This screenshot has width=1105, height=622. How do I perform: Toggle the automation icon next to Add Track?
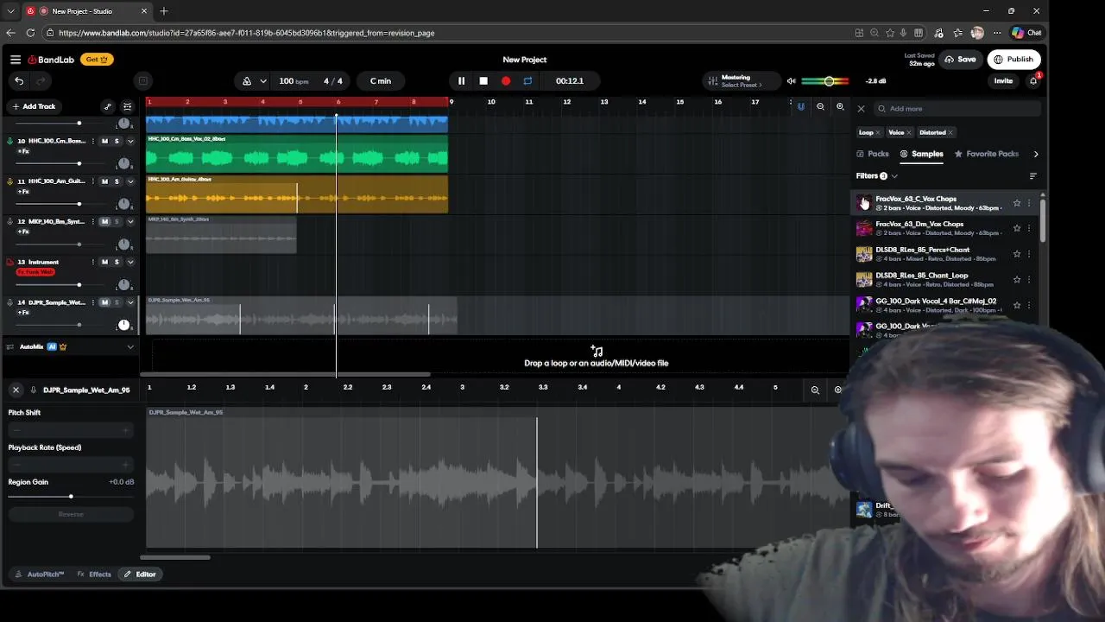107,106
